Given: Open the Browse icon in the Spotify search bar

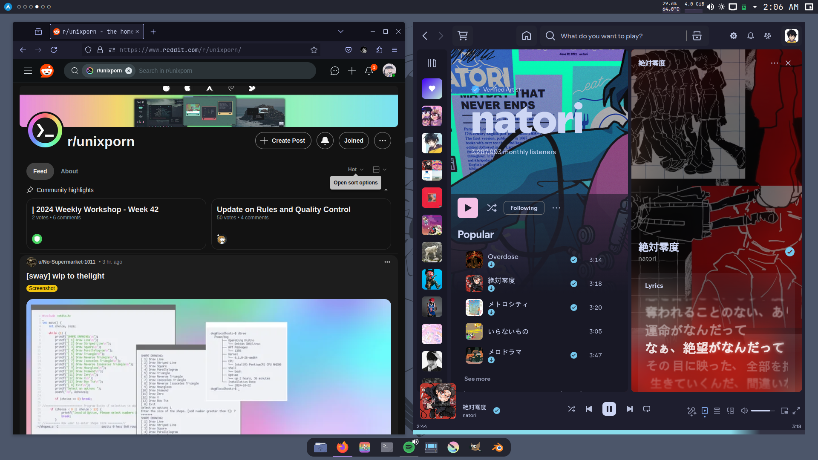Looking at the screenshot, I should [697, 36].
